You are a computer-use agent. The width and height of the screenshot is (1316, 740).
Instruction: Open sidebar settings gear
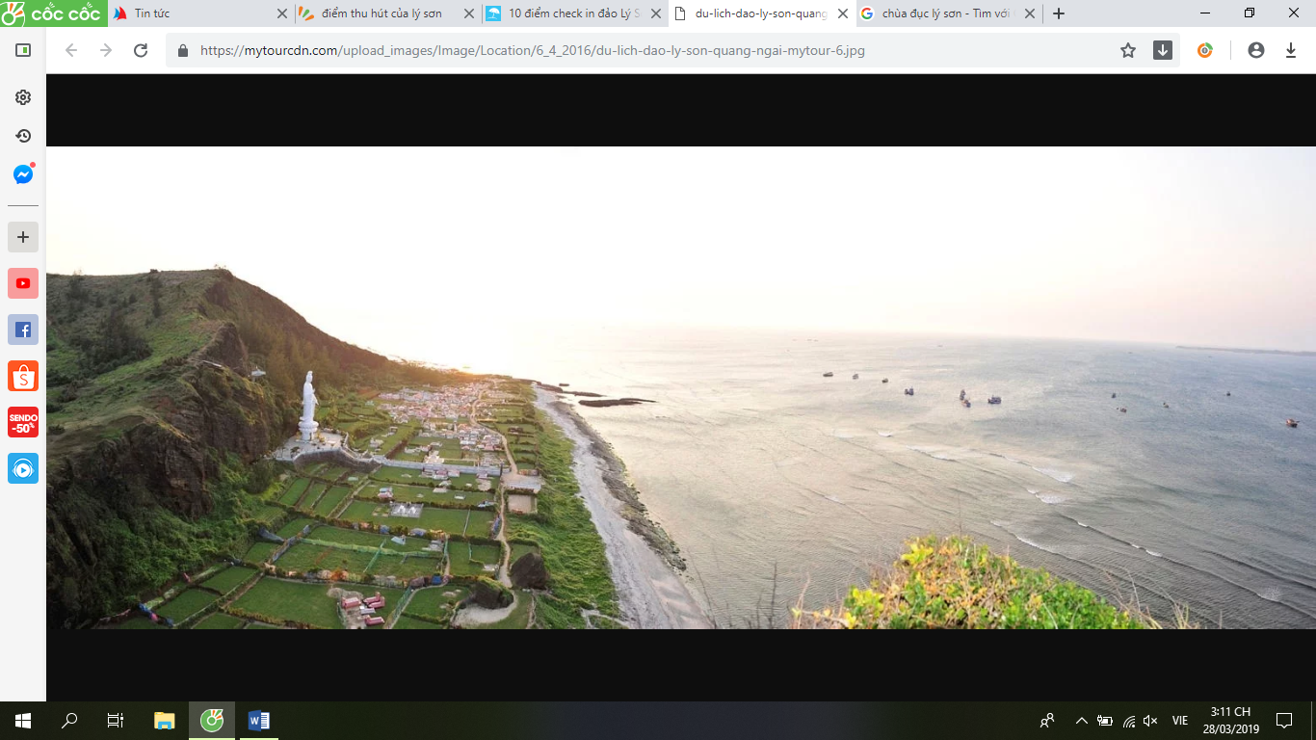click(x=23, y=97)
